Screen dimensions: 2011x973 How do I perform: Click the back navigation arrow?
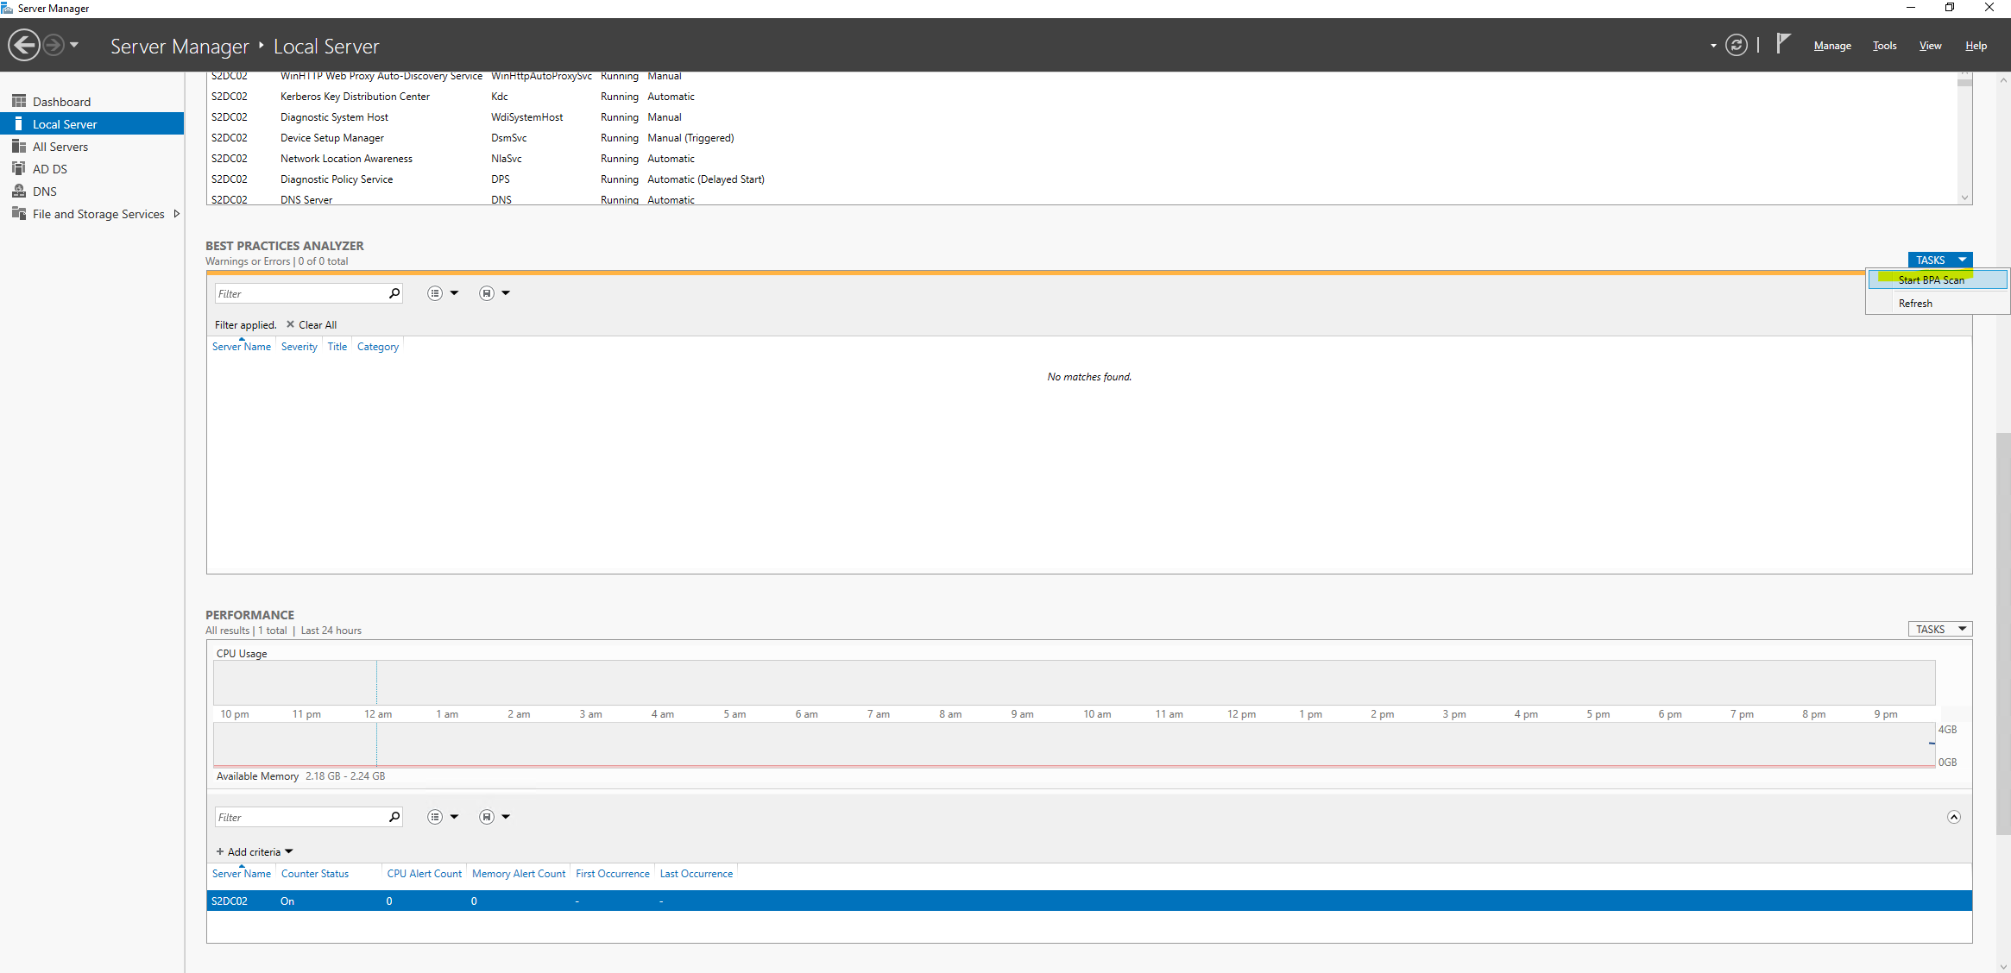(24, 45)
